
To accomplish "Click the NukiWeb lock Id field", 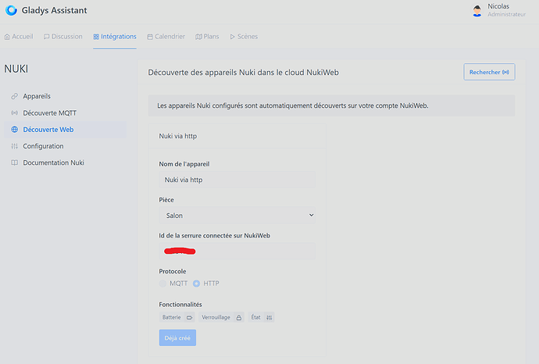I will (x=237, y=251).
